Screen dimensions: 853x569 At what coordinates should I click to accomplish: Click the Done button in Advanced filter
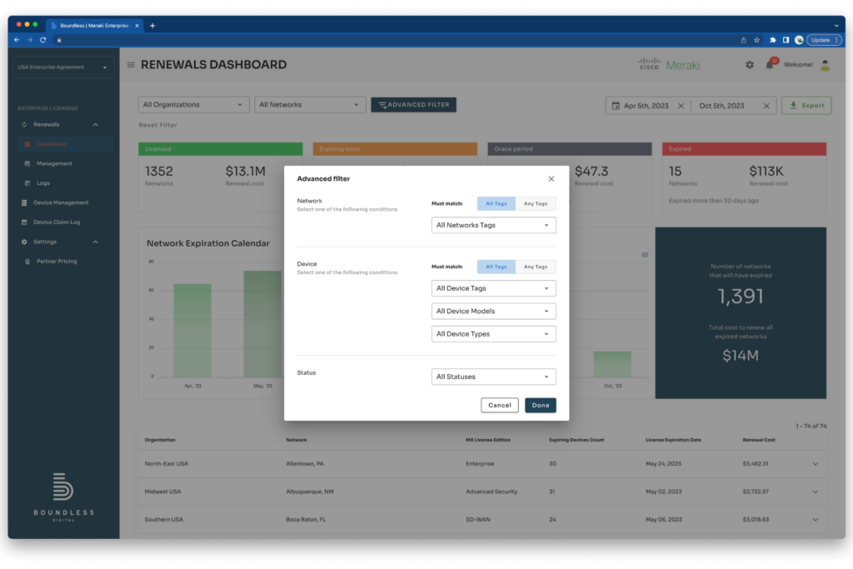[x=540, y=405]
